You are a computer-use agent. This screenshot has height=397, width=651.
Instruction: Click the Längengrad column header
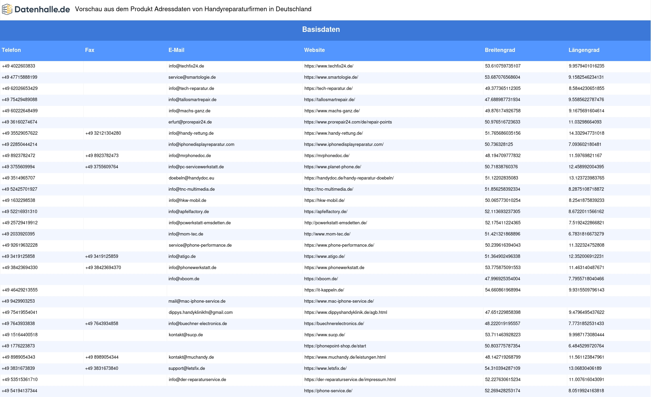click(584, 50)
